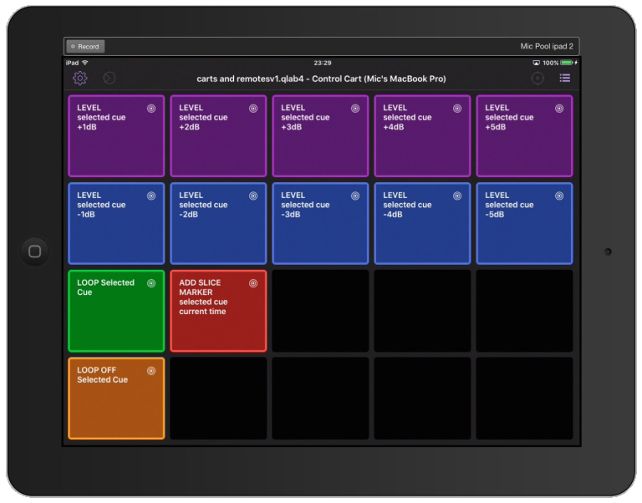Tap the dimmed circle icon next to gear
642x503 pixels.
(x=109, y=79)
